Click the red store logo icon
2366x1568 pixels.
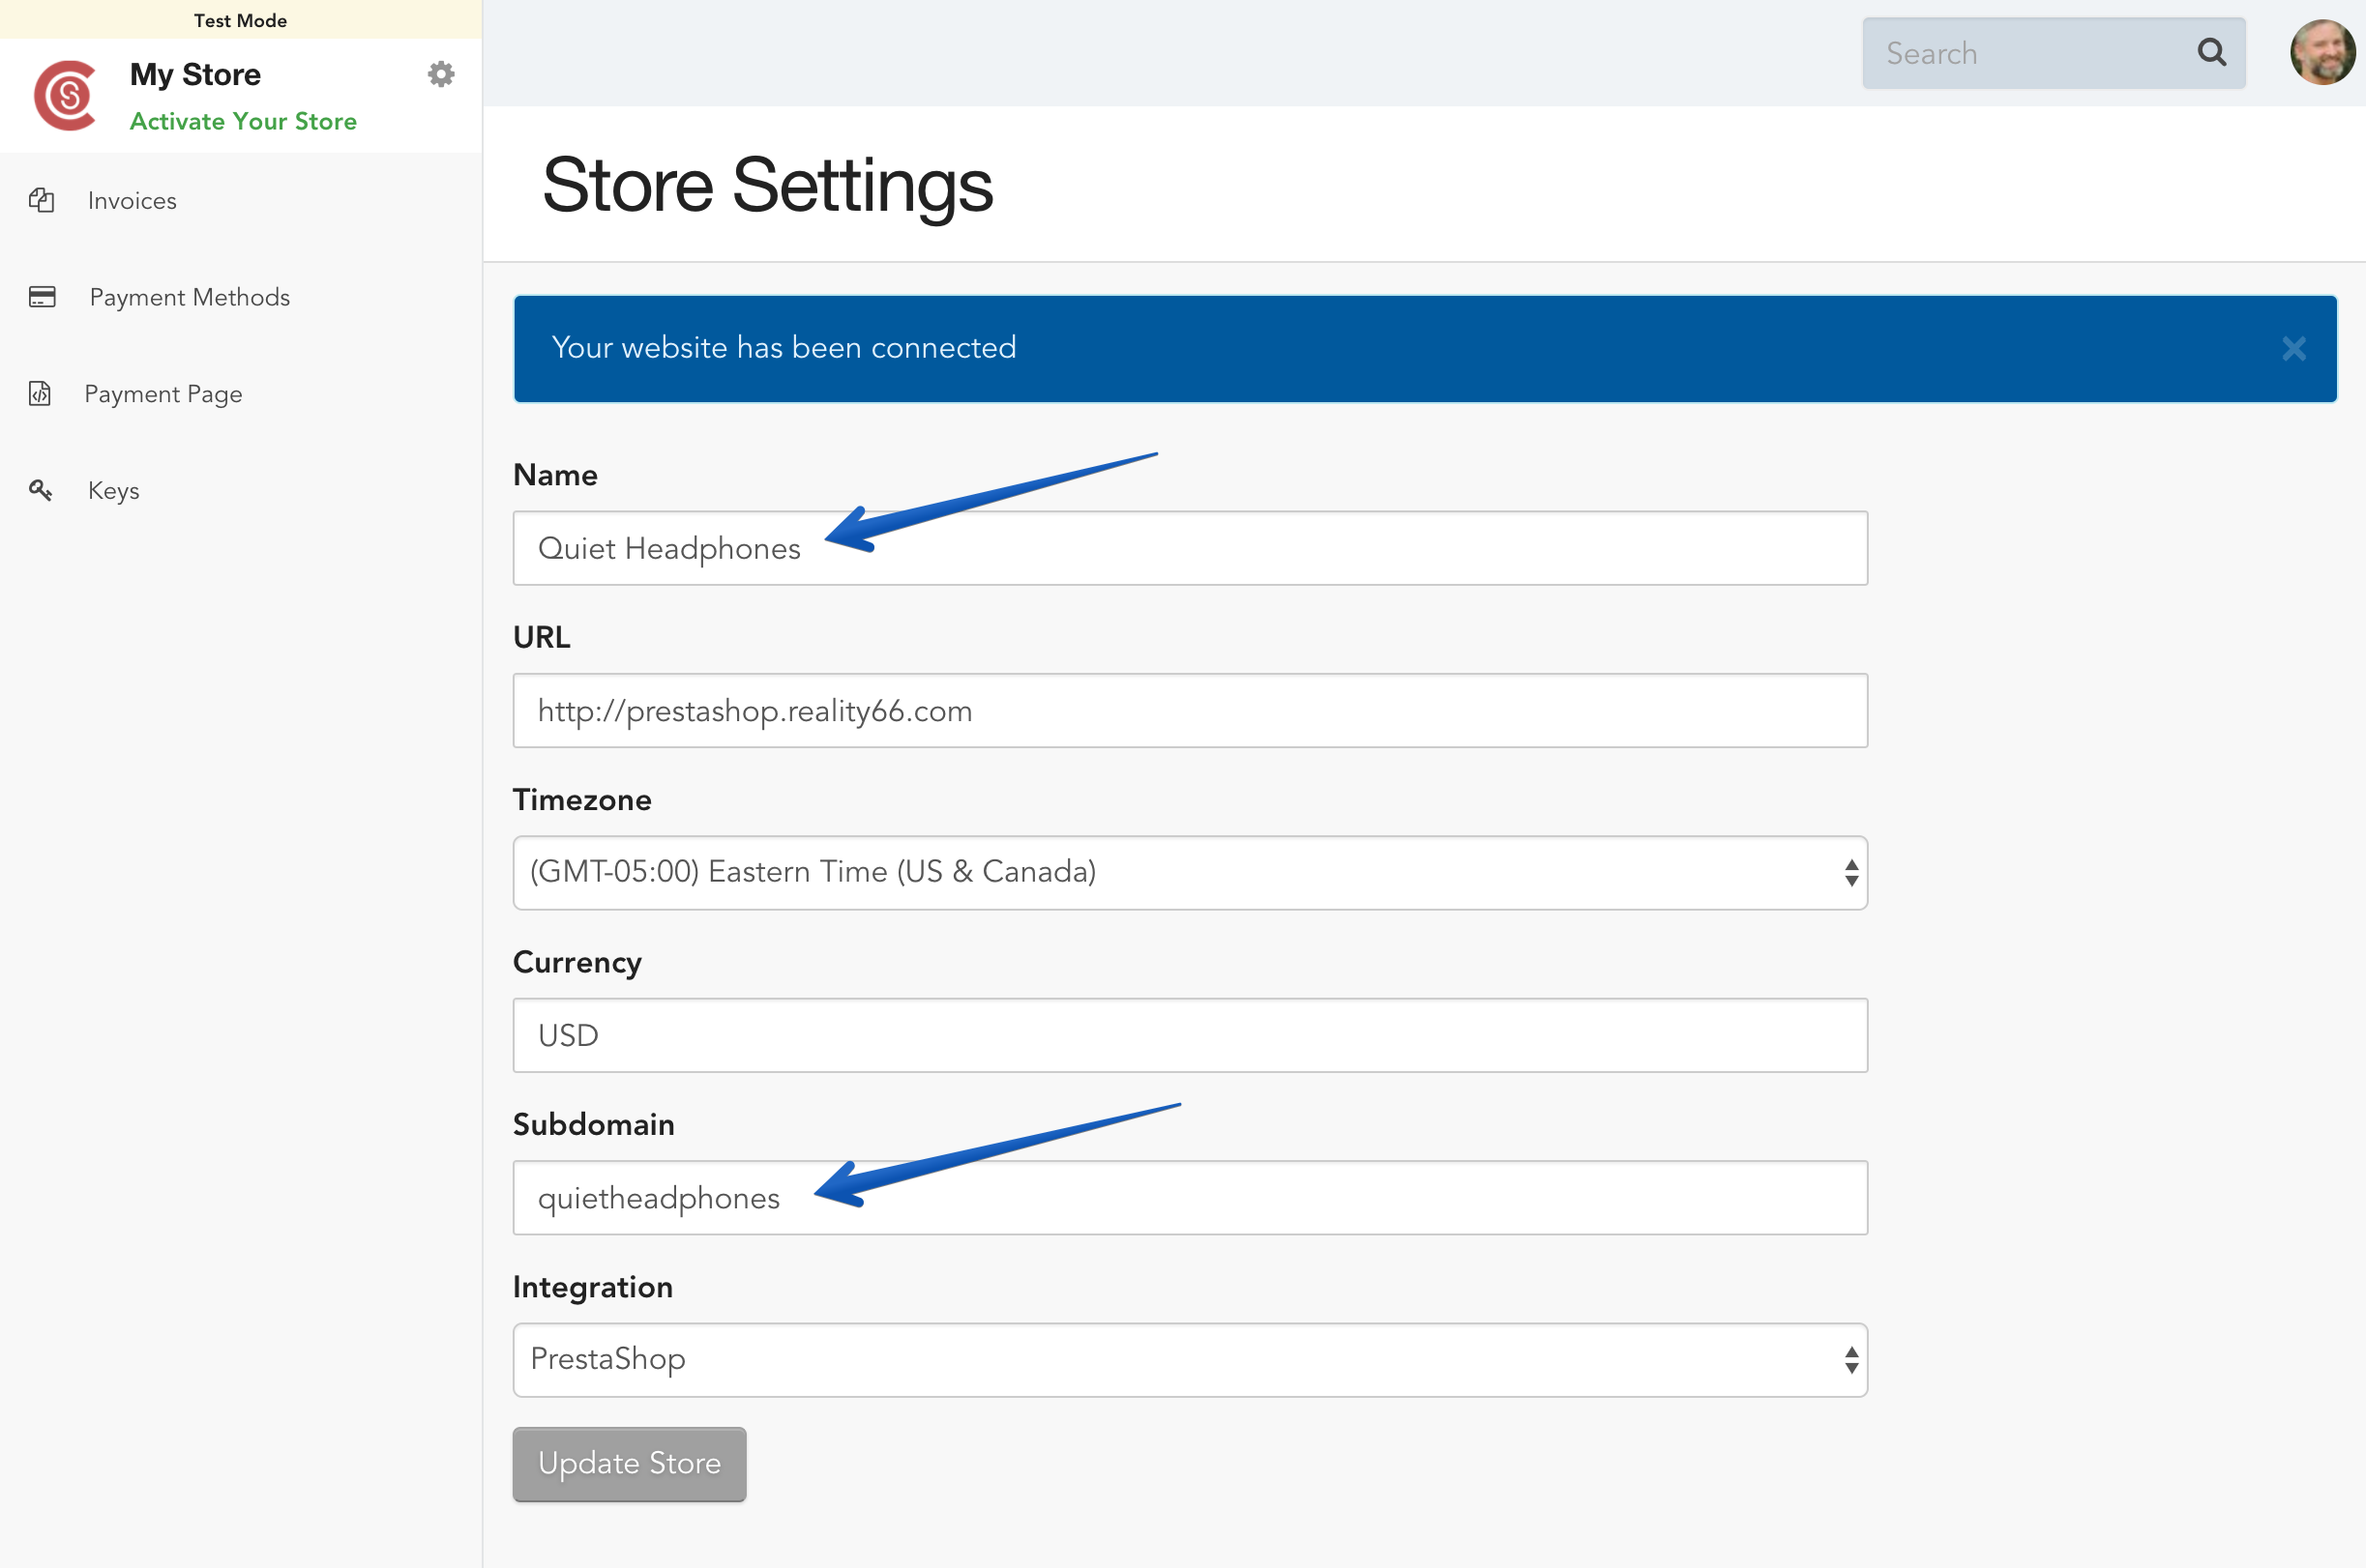click(66, 96)
